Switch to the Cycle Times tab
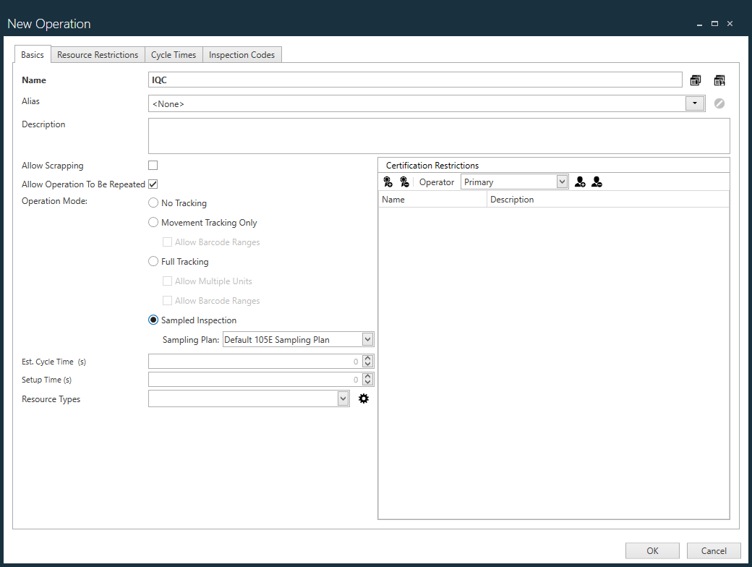 pos(174,54)
